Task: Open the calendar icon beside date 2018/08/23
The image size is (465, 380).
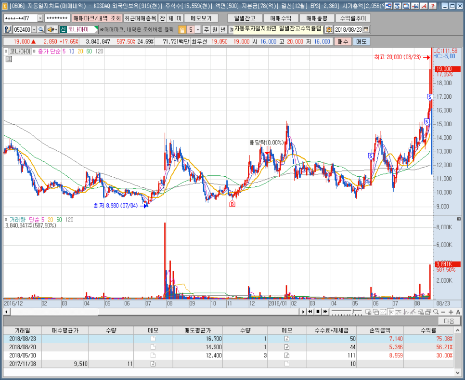Action: tap(366, 30)
